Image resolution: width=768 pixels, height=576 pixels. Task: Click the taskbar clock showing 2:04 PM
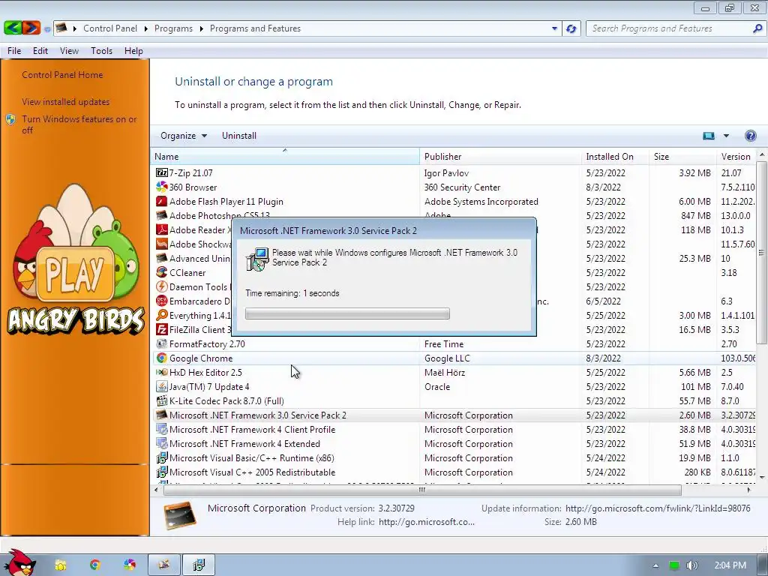(x=730, y=565)
